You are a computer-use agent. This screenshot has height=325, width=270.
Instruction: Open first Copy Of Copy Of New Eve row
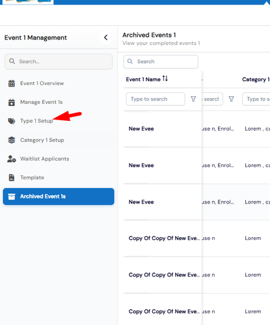coord(196,239)
